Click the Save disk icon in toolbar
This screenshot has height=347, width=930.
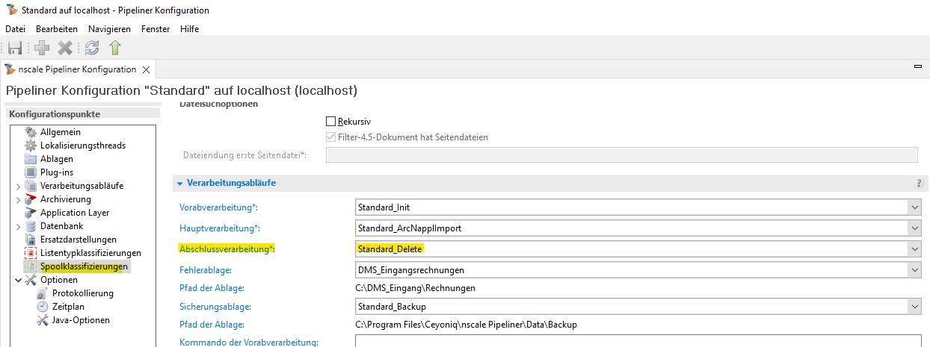tap(15, 48)
